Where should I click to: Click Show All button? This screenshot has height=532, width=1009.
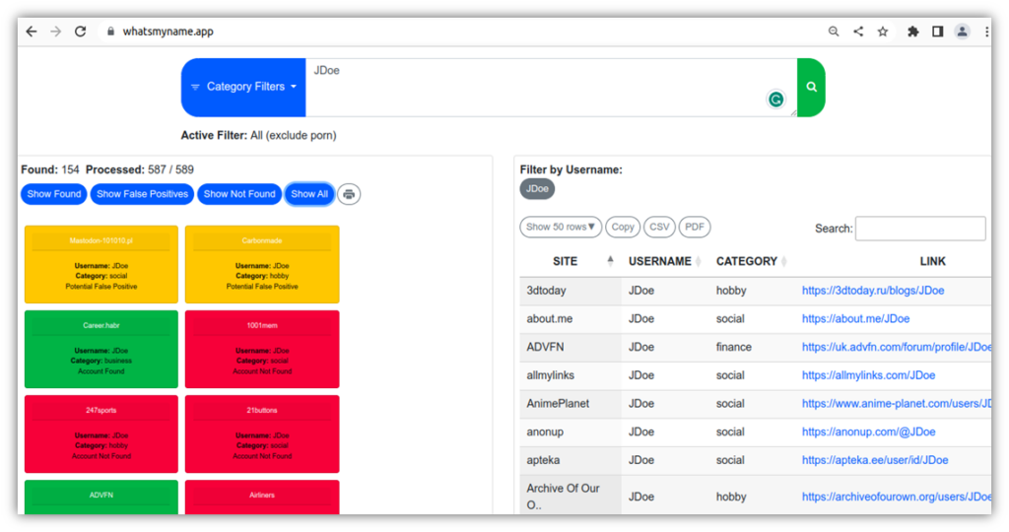tap(309, 194)
